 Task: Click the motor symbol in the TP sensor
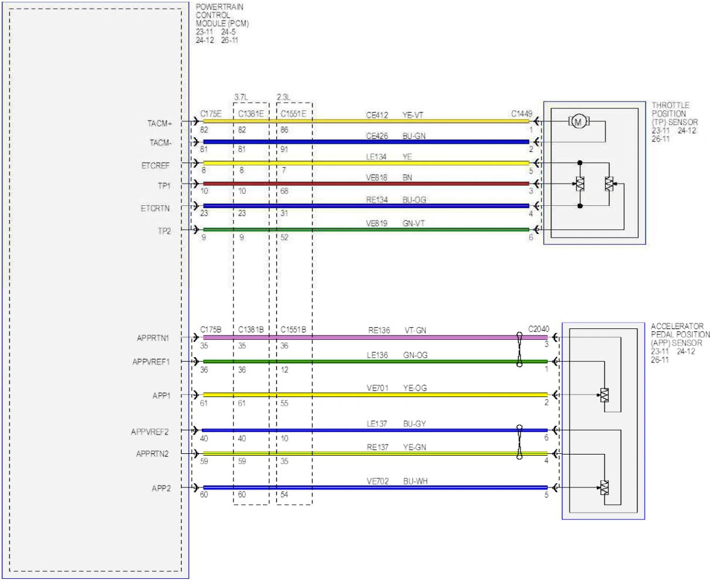coord(578,121)
